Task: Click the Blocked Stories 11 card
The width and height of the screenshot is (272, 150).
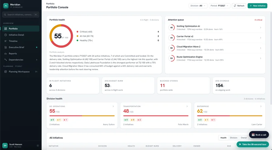Action: [x=183, y=86]
